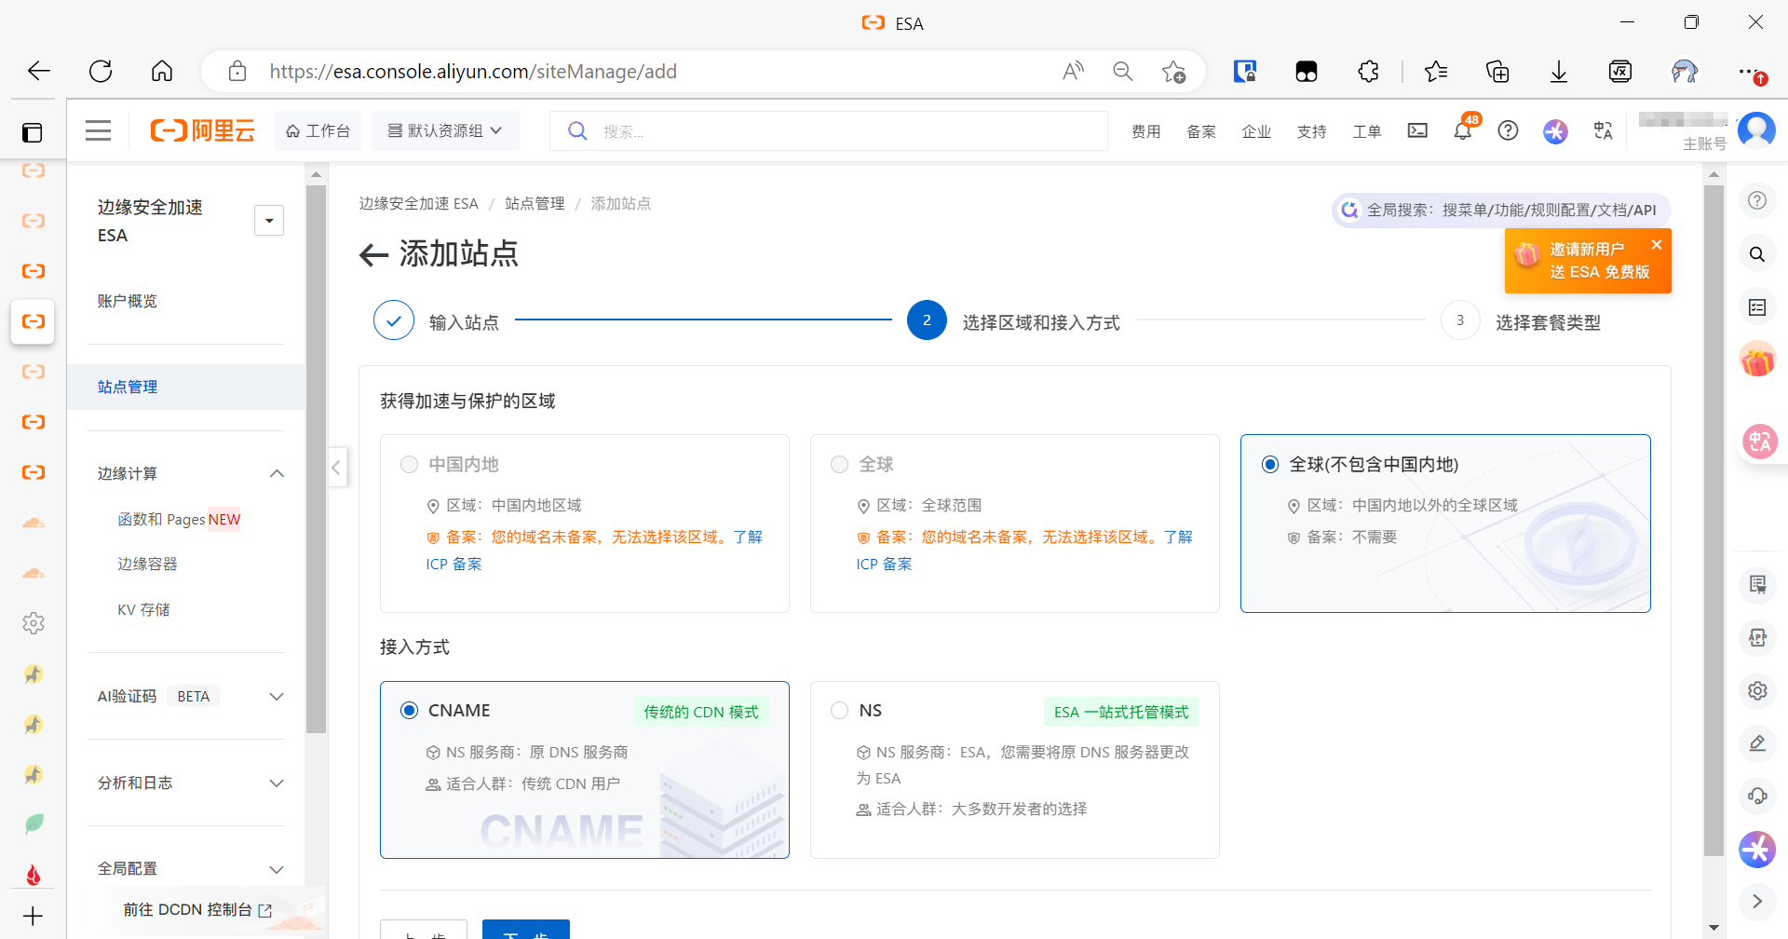
Task: Open the notifications bell
Action: 1462,131
